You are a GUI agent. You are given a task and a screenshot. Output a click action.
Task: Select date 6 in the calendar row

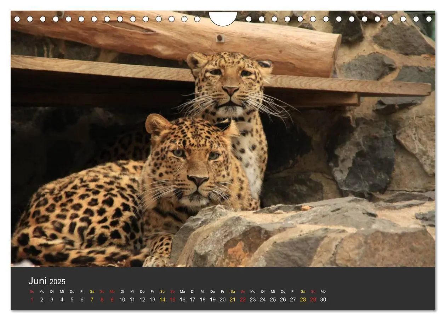(82, 299)
